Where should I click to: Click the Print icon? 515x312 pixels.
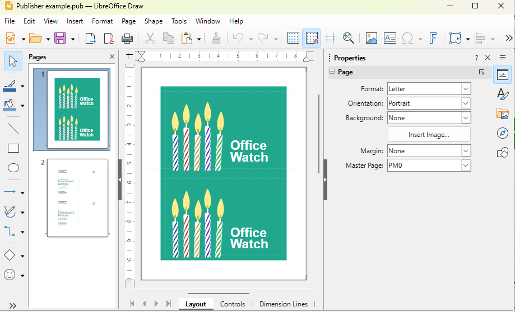point(127,39)
